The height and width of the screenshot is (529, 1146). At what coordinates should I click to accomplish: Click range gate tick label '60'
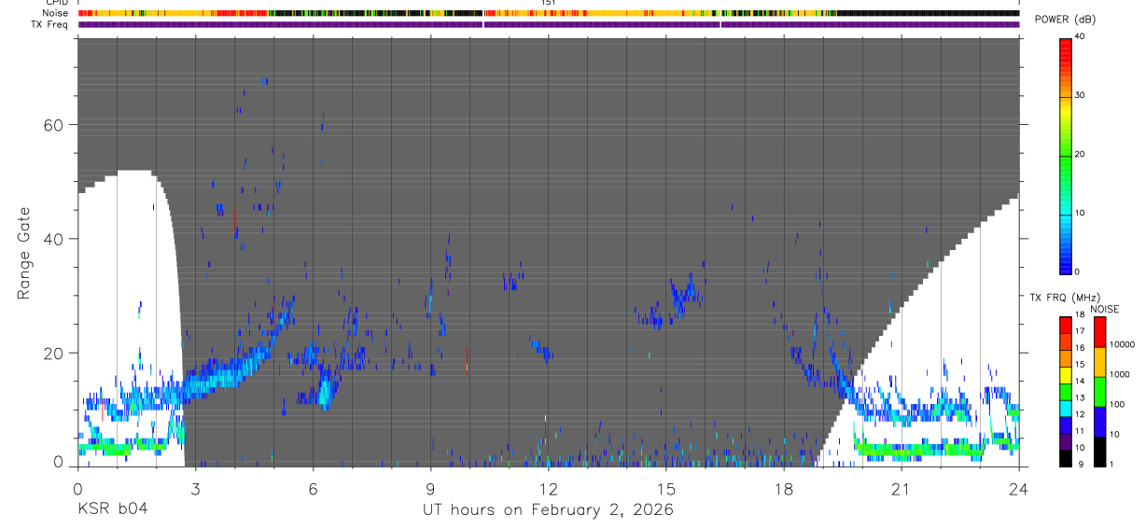(55, 125)
